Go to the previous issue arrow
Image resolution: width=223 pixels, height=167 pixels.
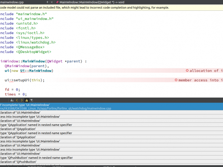click(x=17, y=100)
